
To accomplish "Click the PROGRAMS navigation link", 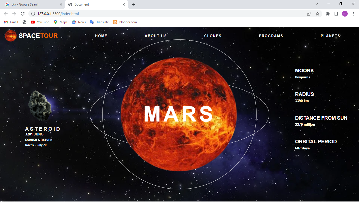I will pos(271,36).
